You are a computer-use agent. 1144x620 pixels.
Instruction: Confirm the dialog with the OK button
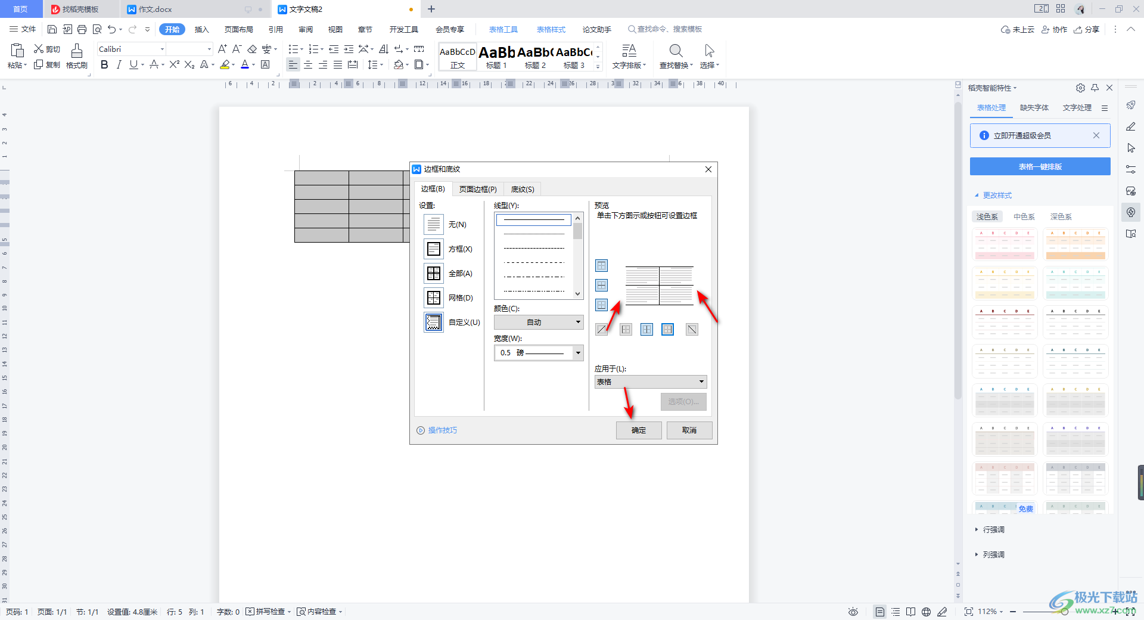[639, 430]
